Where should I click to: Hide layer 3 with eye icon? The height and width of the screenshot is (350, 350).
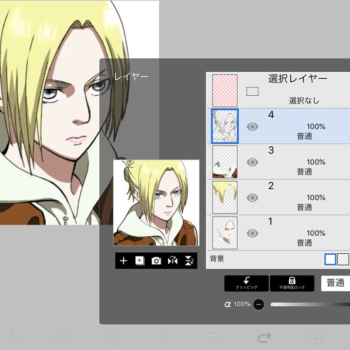(x=252, y=162)
